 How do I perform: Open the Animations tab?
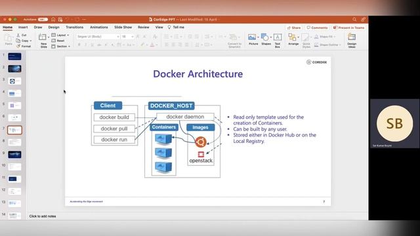point(99,28)
